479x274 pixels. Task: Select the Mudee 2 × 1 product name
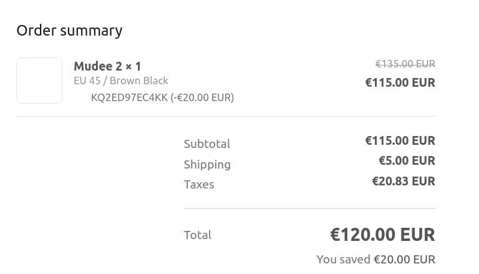(x=107, y=66)
